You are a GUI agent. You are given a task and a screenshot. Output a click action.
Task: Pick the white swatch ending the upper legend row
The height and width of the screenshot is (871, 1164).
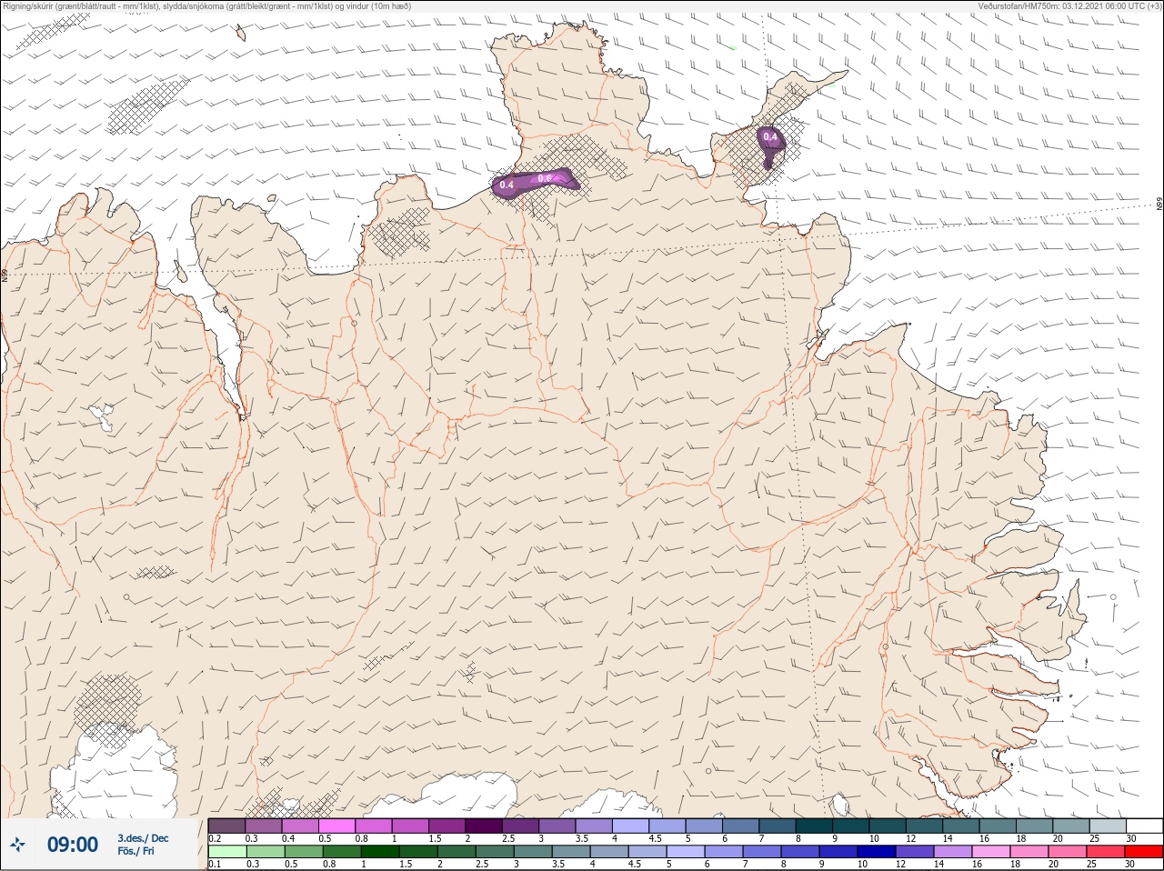click(1145, 826)
